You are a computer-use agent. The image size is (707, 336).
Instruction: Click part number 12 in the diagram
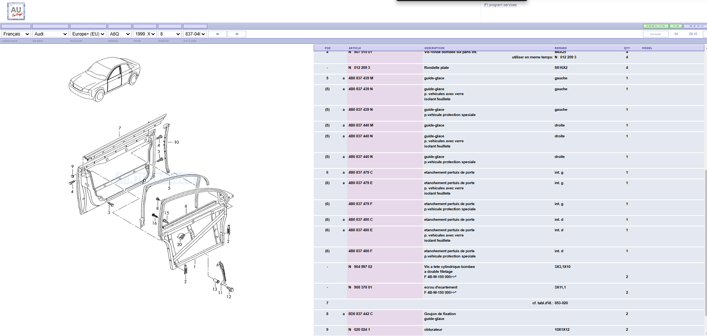coord(229,297)
